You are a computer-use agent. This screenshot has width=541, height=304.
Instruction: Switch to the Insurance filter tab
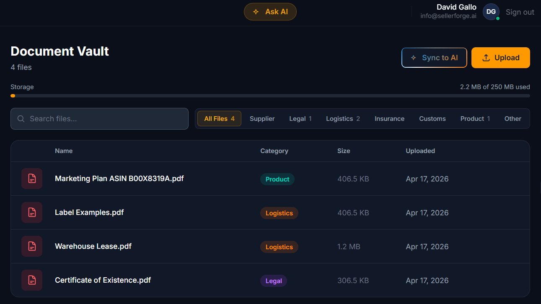389,118
